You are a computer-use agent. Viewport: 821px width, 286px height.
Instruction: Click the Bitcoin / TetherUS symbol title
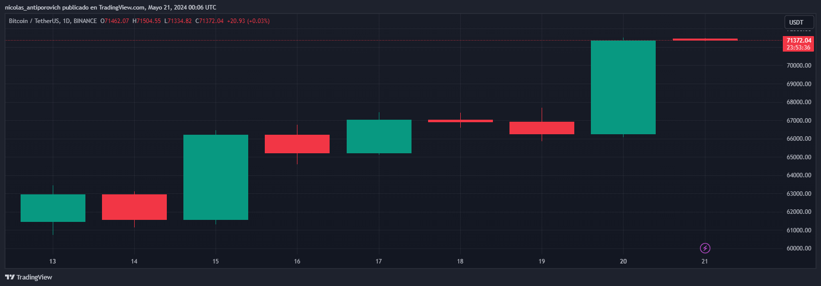coord(34,21)
